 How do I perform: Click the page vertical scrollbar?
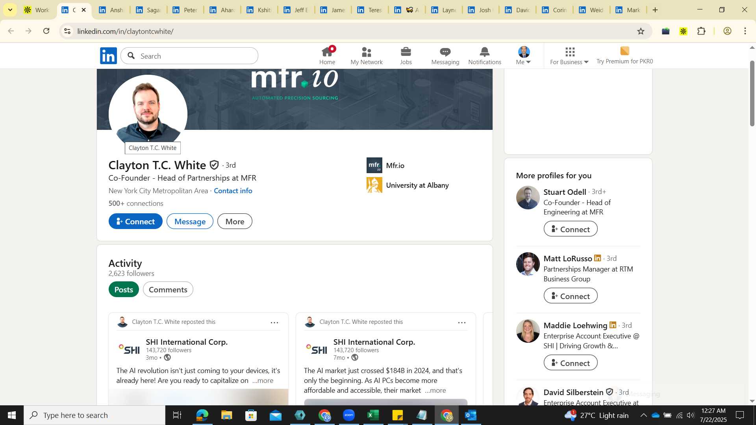click(752, 93)
